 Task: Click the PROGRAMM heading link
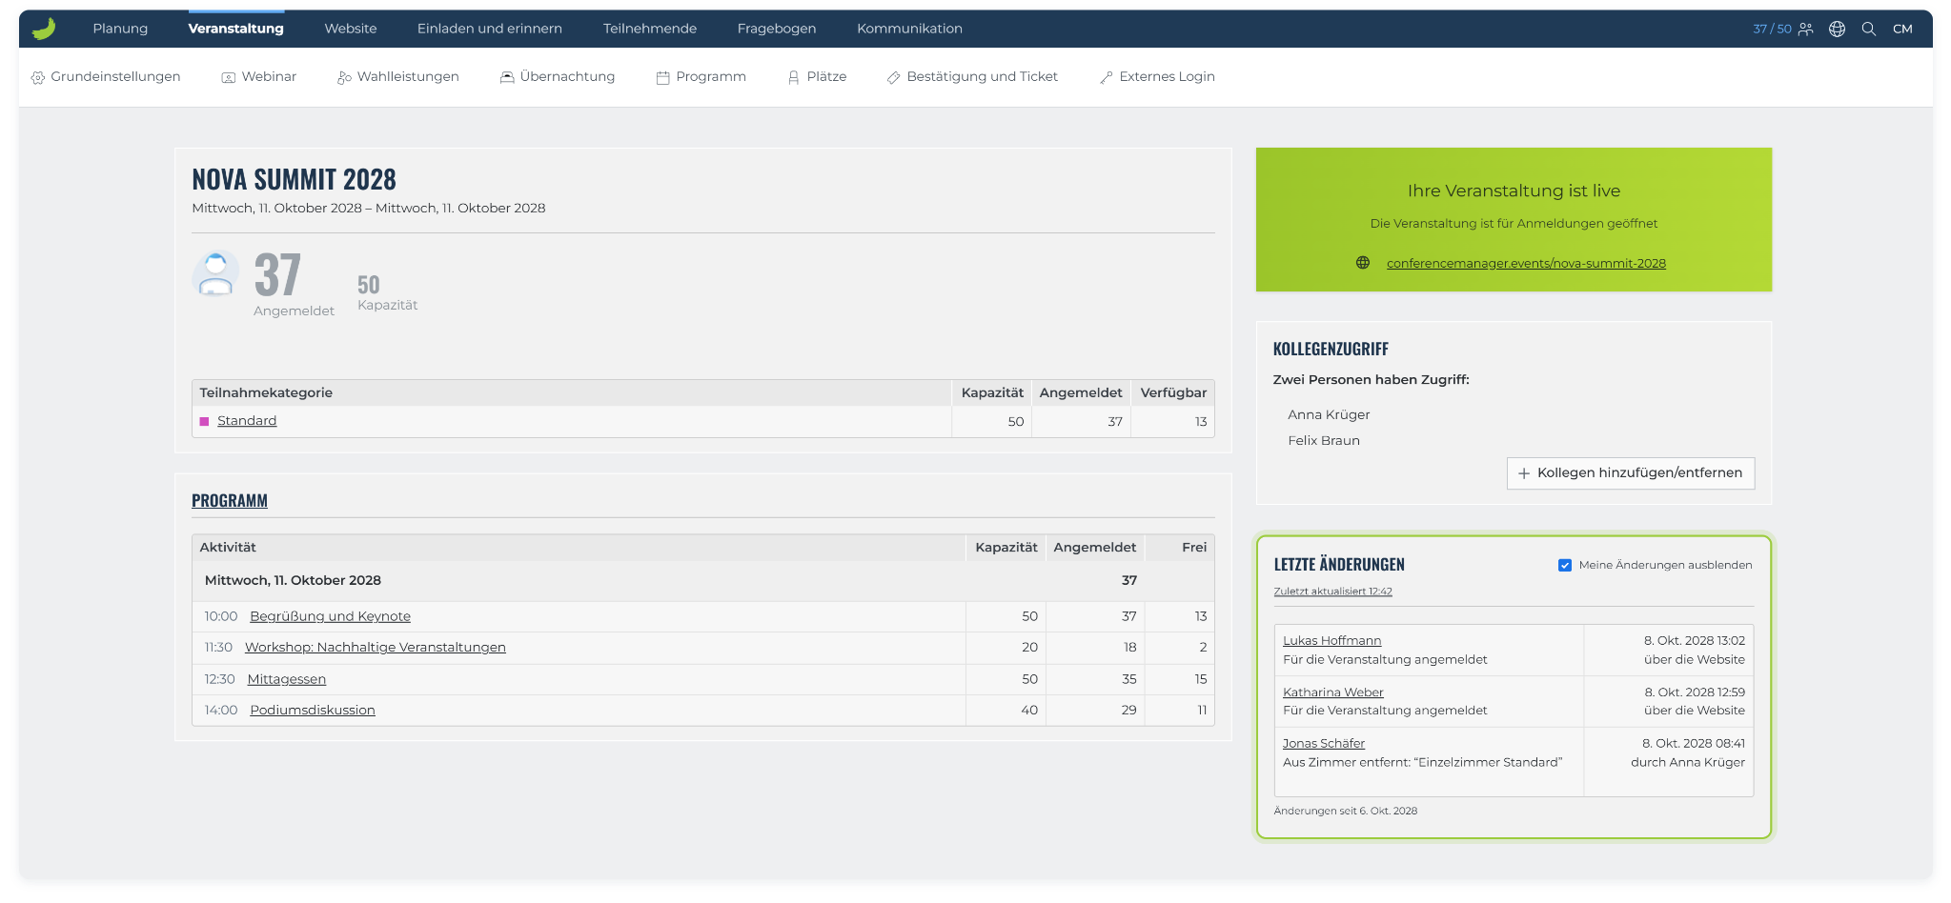230,501
